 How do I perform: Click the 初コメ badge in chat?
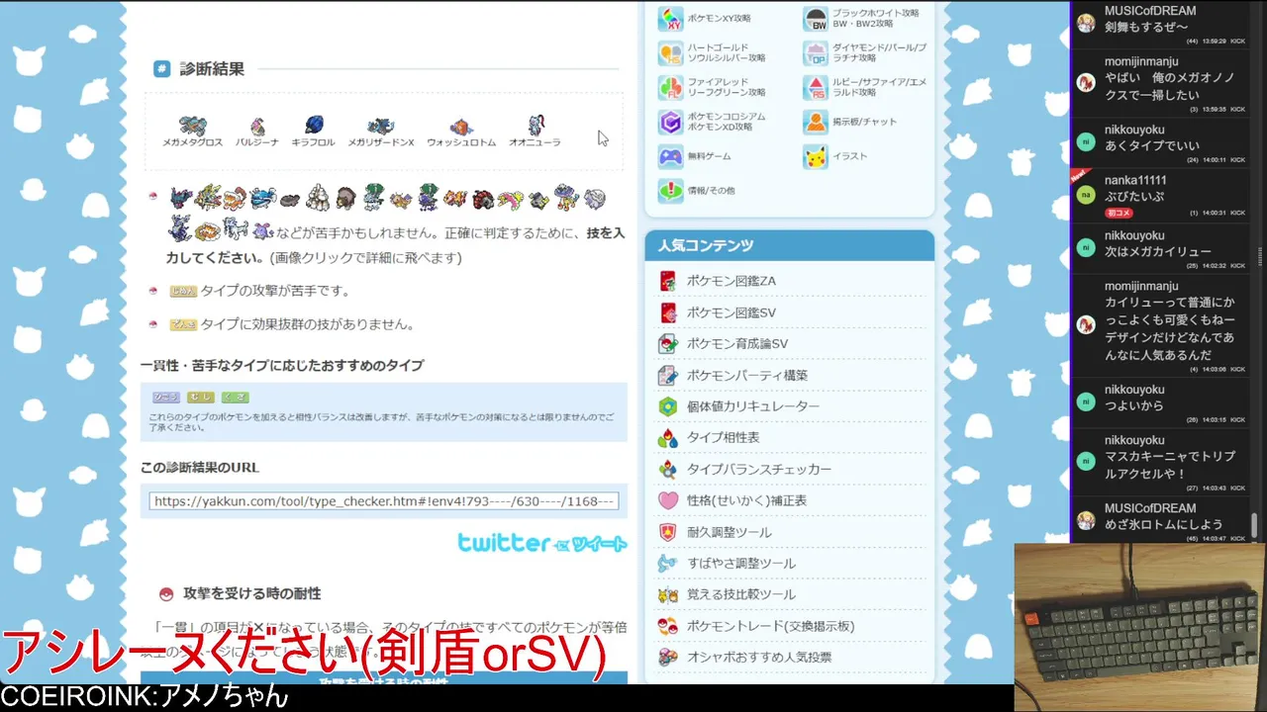pyautogui.click(x=1119, y=213)
